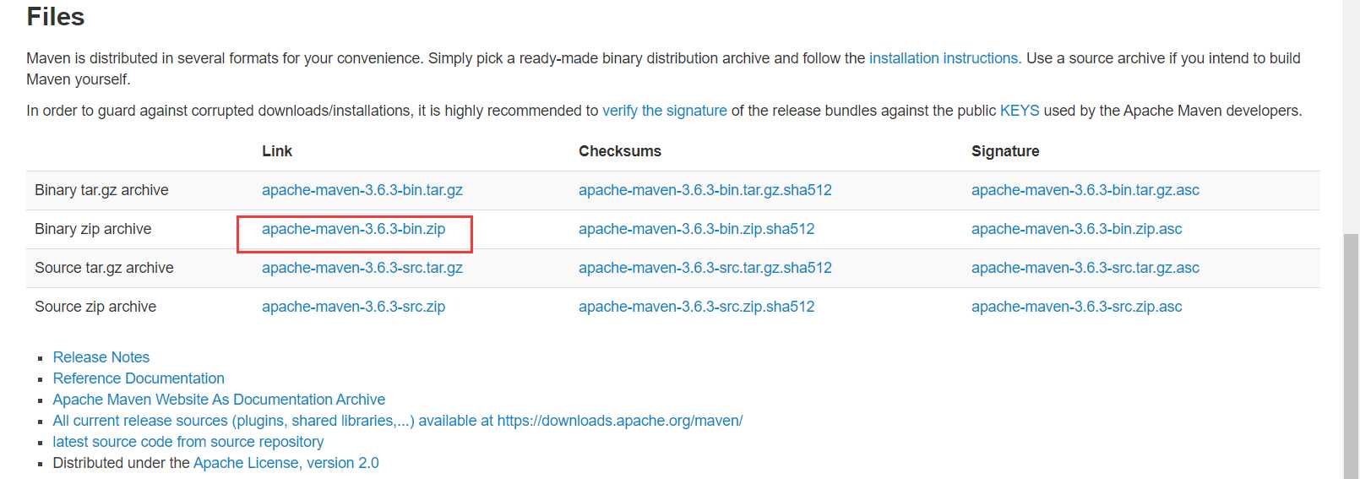
Task: Open the src.tar.gz.sha512 checksum link
Action: coord(705,268)
